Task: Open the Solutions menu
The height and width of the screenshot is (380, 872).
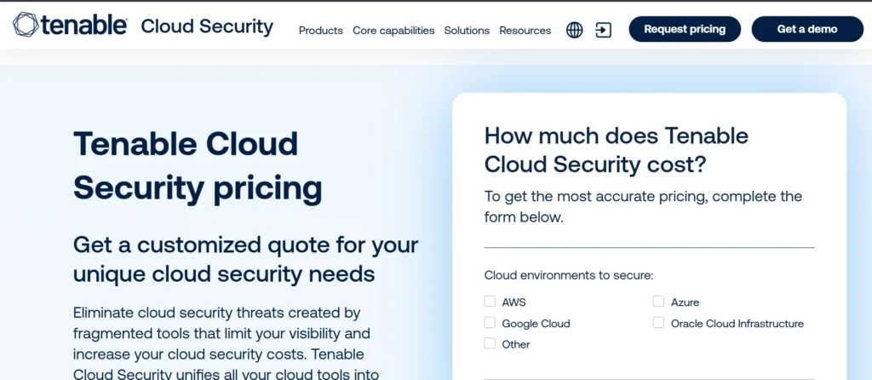Action: point(467,31)
